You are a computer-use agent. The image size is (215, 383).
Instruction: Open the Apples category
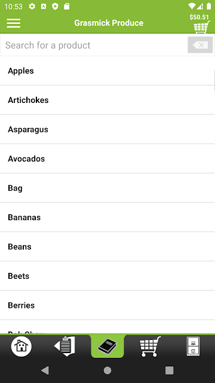click(x=107, y=71)
